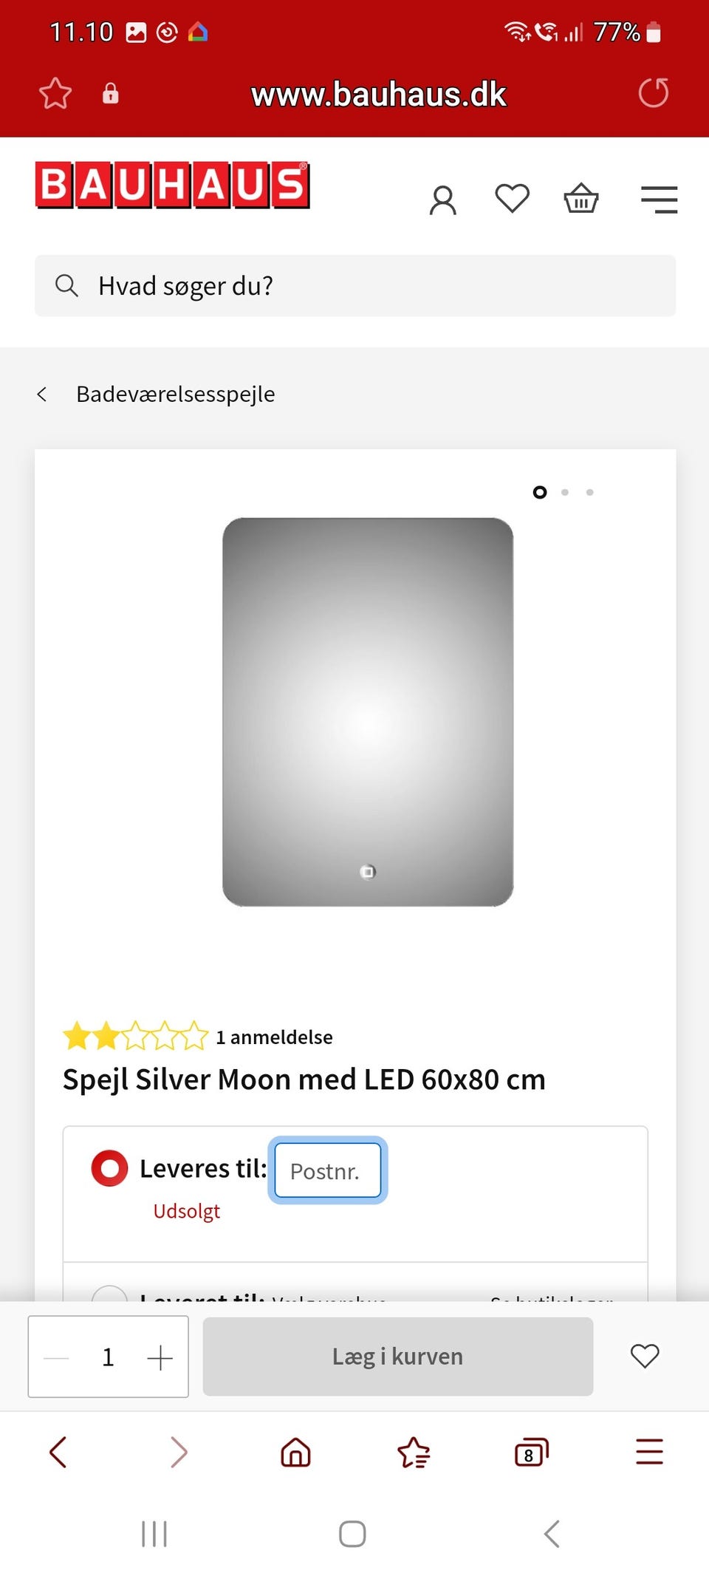Show the second product image dot
709x1576 pixels.
click(x=565, y=492)
